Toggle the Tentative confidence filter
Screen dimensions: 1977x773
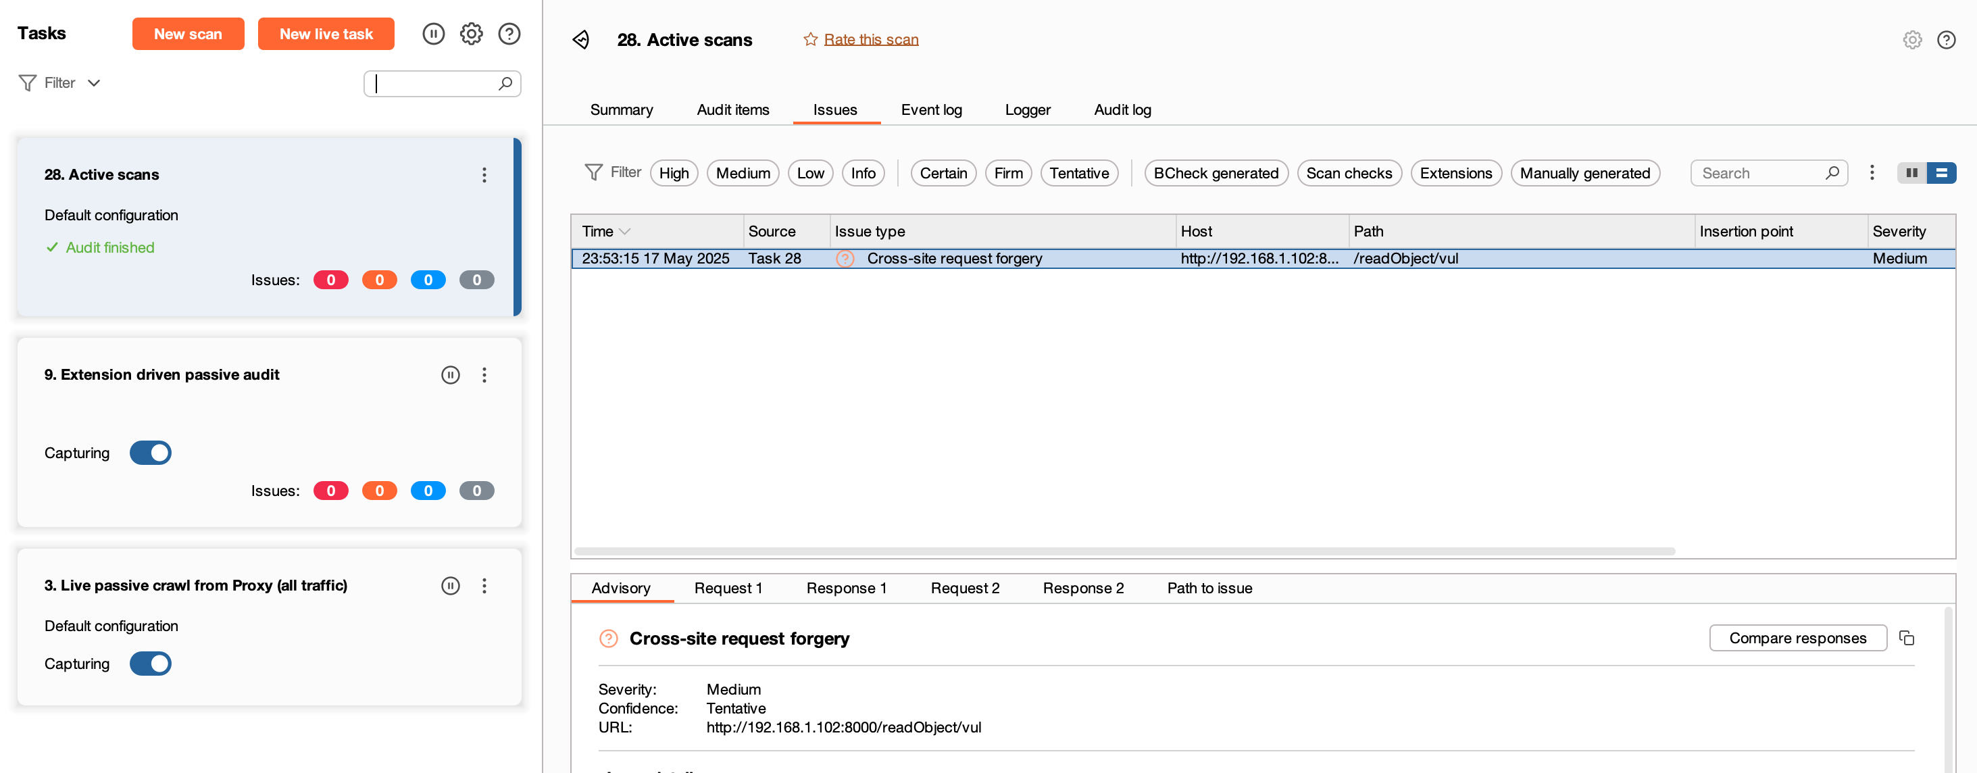(x=1079, y=173)
